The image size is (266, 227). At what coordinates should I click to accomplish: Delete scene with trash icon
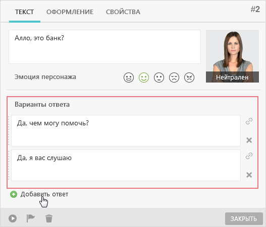49,218
